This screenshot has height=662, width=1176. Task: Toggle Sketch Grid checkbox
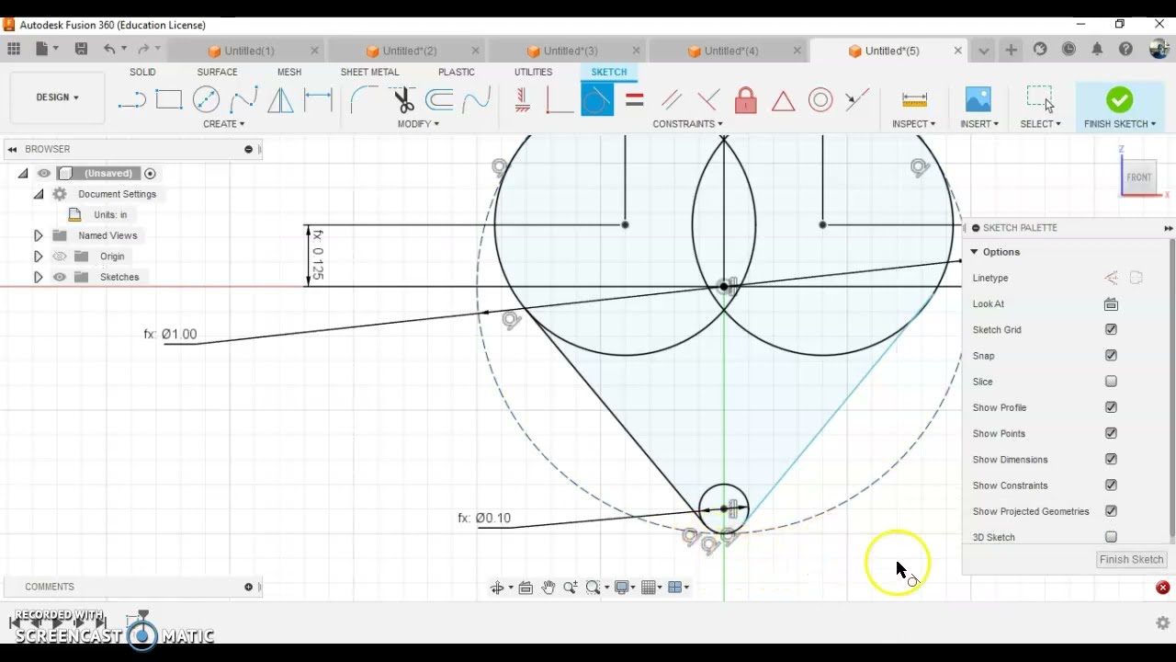point(1111,329)
